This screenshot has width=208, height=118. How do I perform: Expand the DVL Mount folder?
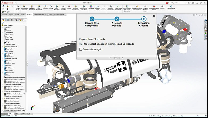[x=2, y=51]
